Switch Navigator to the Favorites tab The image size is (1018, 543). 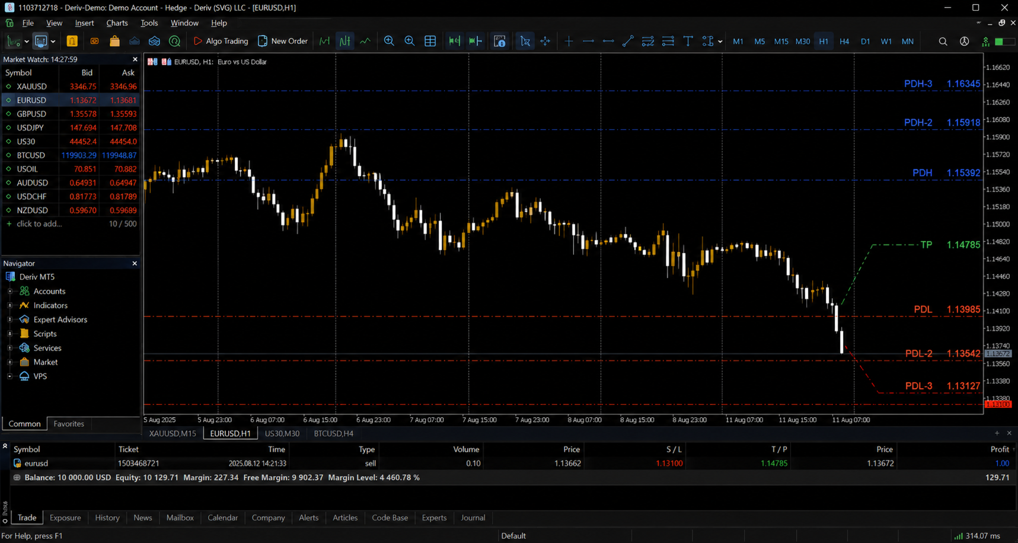tap(69, 424)
